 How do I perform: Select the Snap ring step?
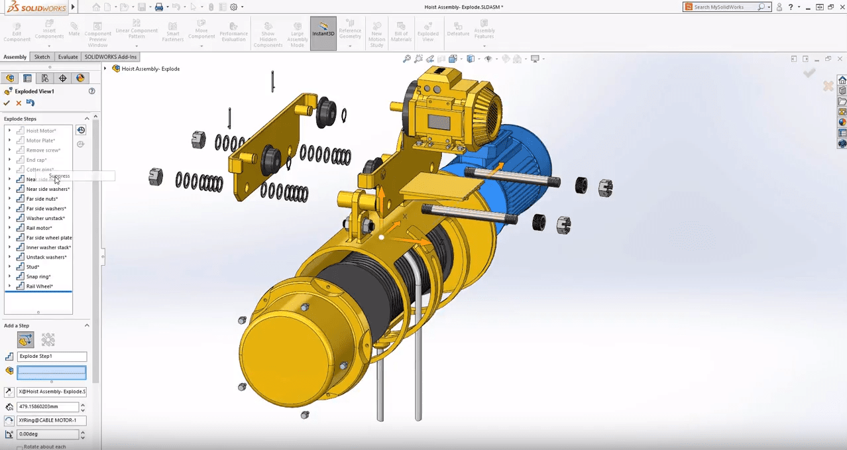tap(38, 276)
